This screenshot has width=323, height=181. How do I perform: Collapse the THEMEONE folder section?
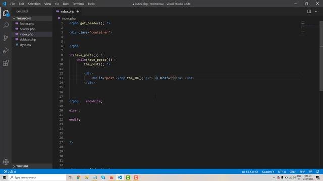[x=32, y=18]
